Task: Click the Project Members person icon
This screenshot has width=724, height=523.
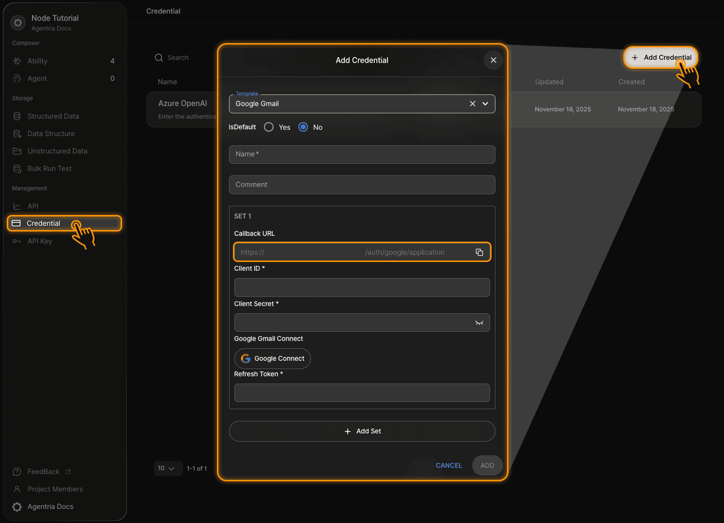Action: coord(17,489)
